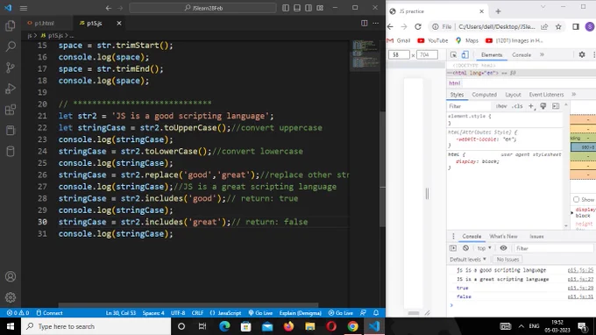This screenshot has height=335, width=596.
Task: Select the p15.js editor tab
Action: pyautogui.click(x=95, y=23)
